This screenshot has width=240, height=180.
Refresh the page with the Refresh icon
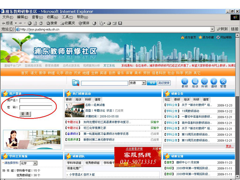(x=35, y=23)
